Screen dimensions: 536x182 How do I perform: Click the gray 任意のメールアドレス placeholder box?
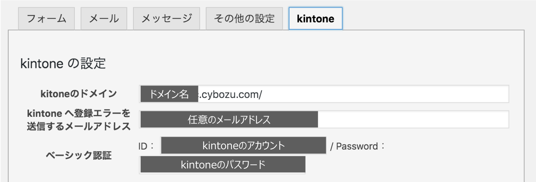tap(229, 120)
